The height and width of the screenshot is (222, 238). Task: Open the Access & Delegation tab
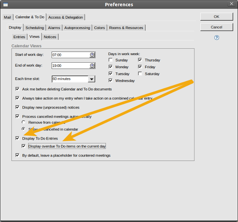(65, 17)
